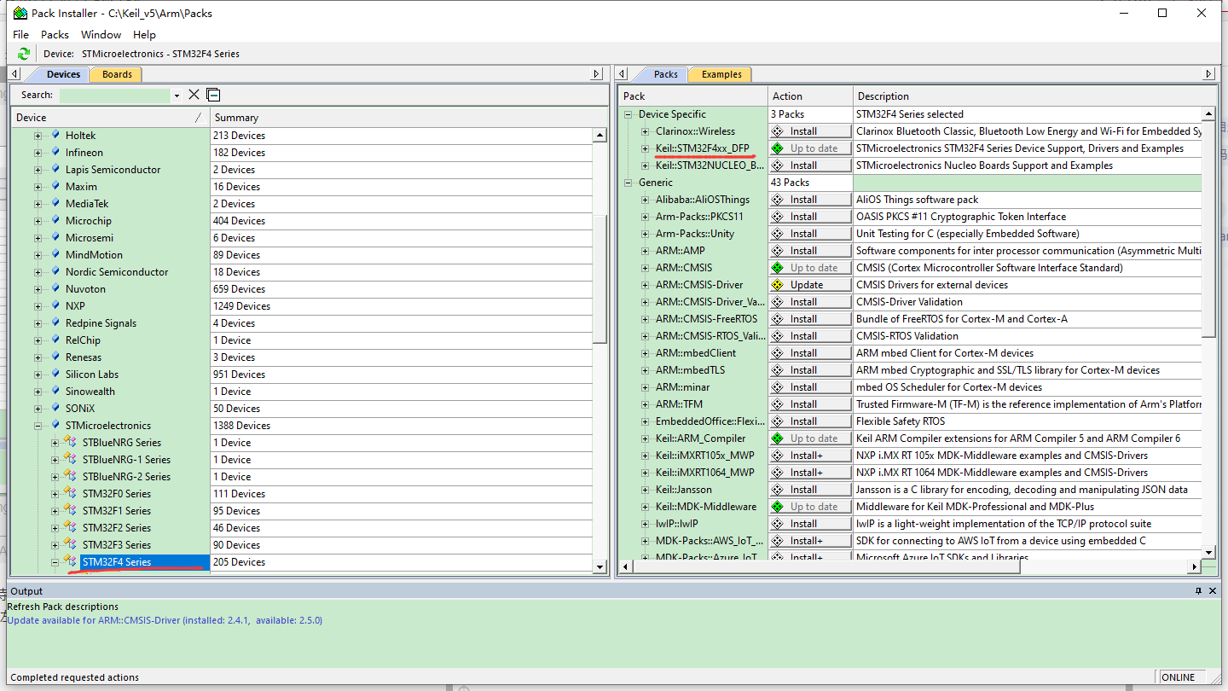Click the CMSIS-Driver update available message
Viewport: 1228px width, 691px height.
[165, 620]
